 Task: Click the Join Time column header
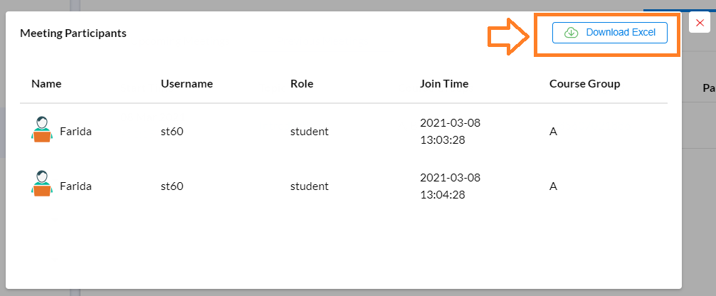point(444,84)
